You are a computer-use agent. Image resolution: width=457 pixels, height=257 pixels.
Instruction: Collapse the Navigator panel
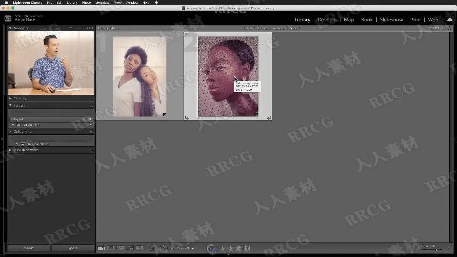pyautogui.click(x=10, y=28)
